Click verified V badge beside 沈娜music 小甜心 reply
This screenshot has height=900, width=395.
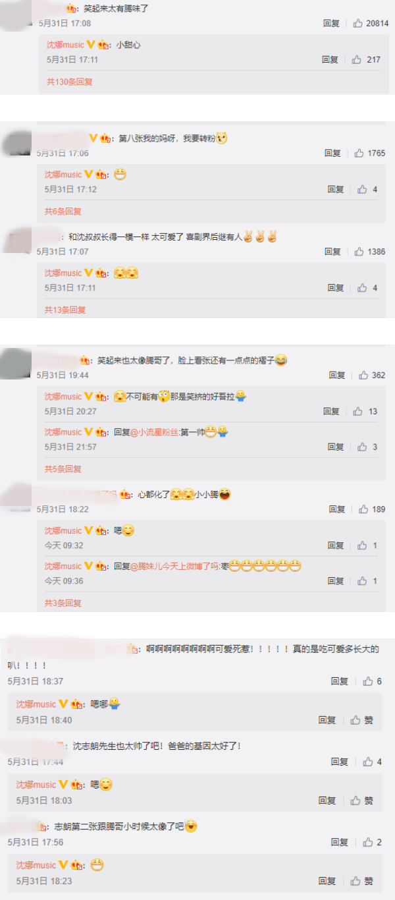[x=91, y=45]
